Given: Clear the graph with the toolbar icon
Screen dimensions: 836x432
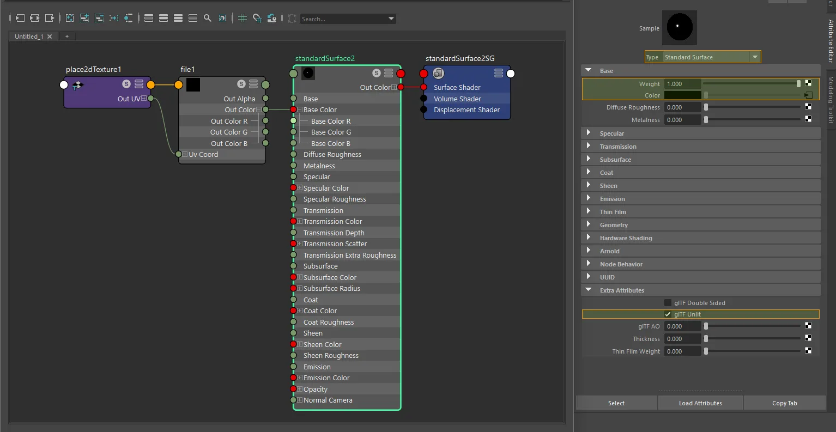Looking at the screenshot, I should [x=70, y=18].
